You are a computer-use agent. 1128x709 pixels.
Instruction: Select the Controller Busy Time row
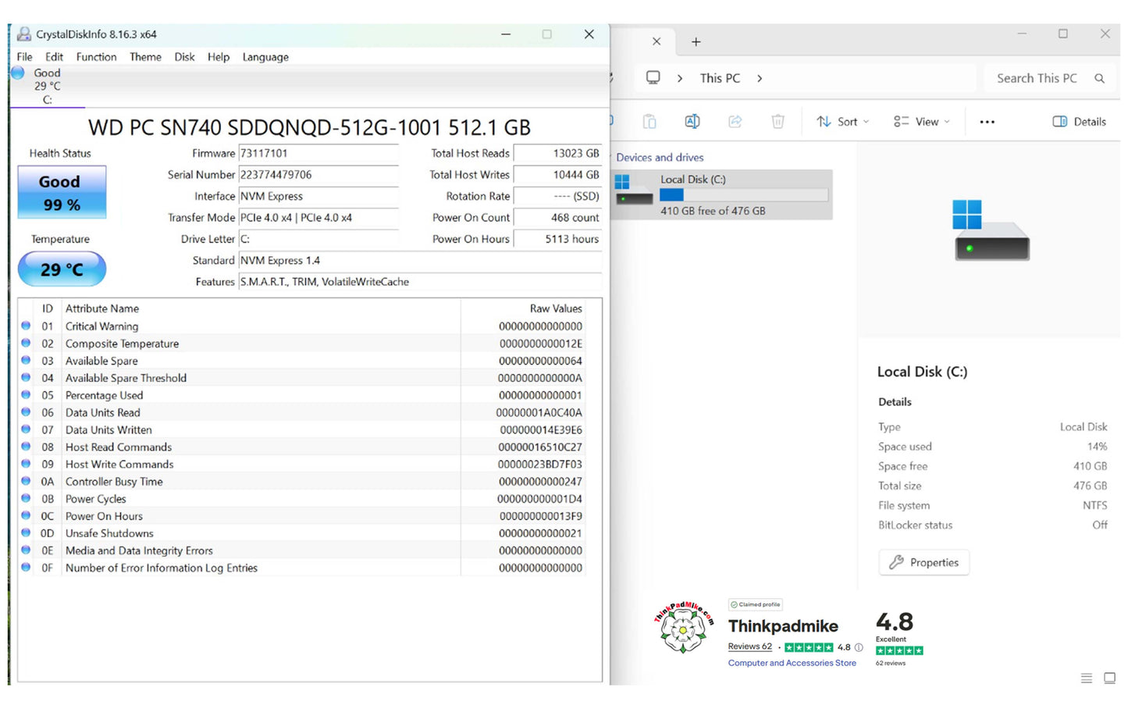[302, 482]
